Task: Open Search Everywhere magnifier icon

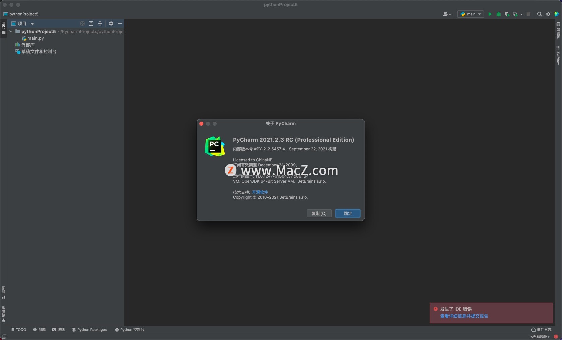Action: (x=539, y=14)
